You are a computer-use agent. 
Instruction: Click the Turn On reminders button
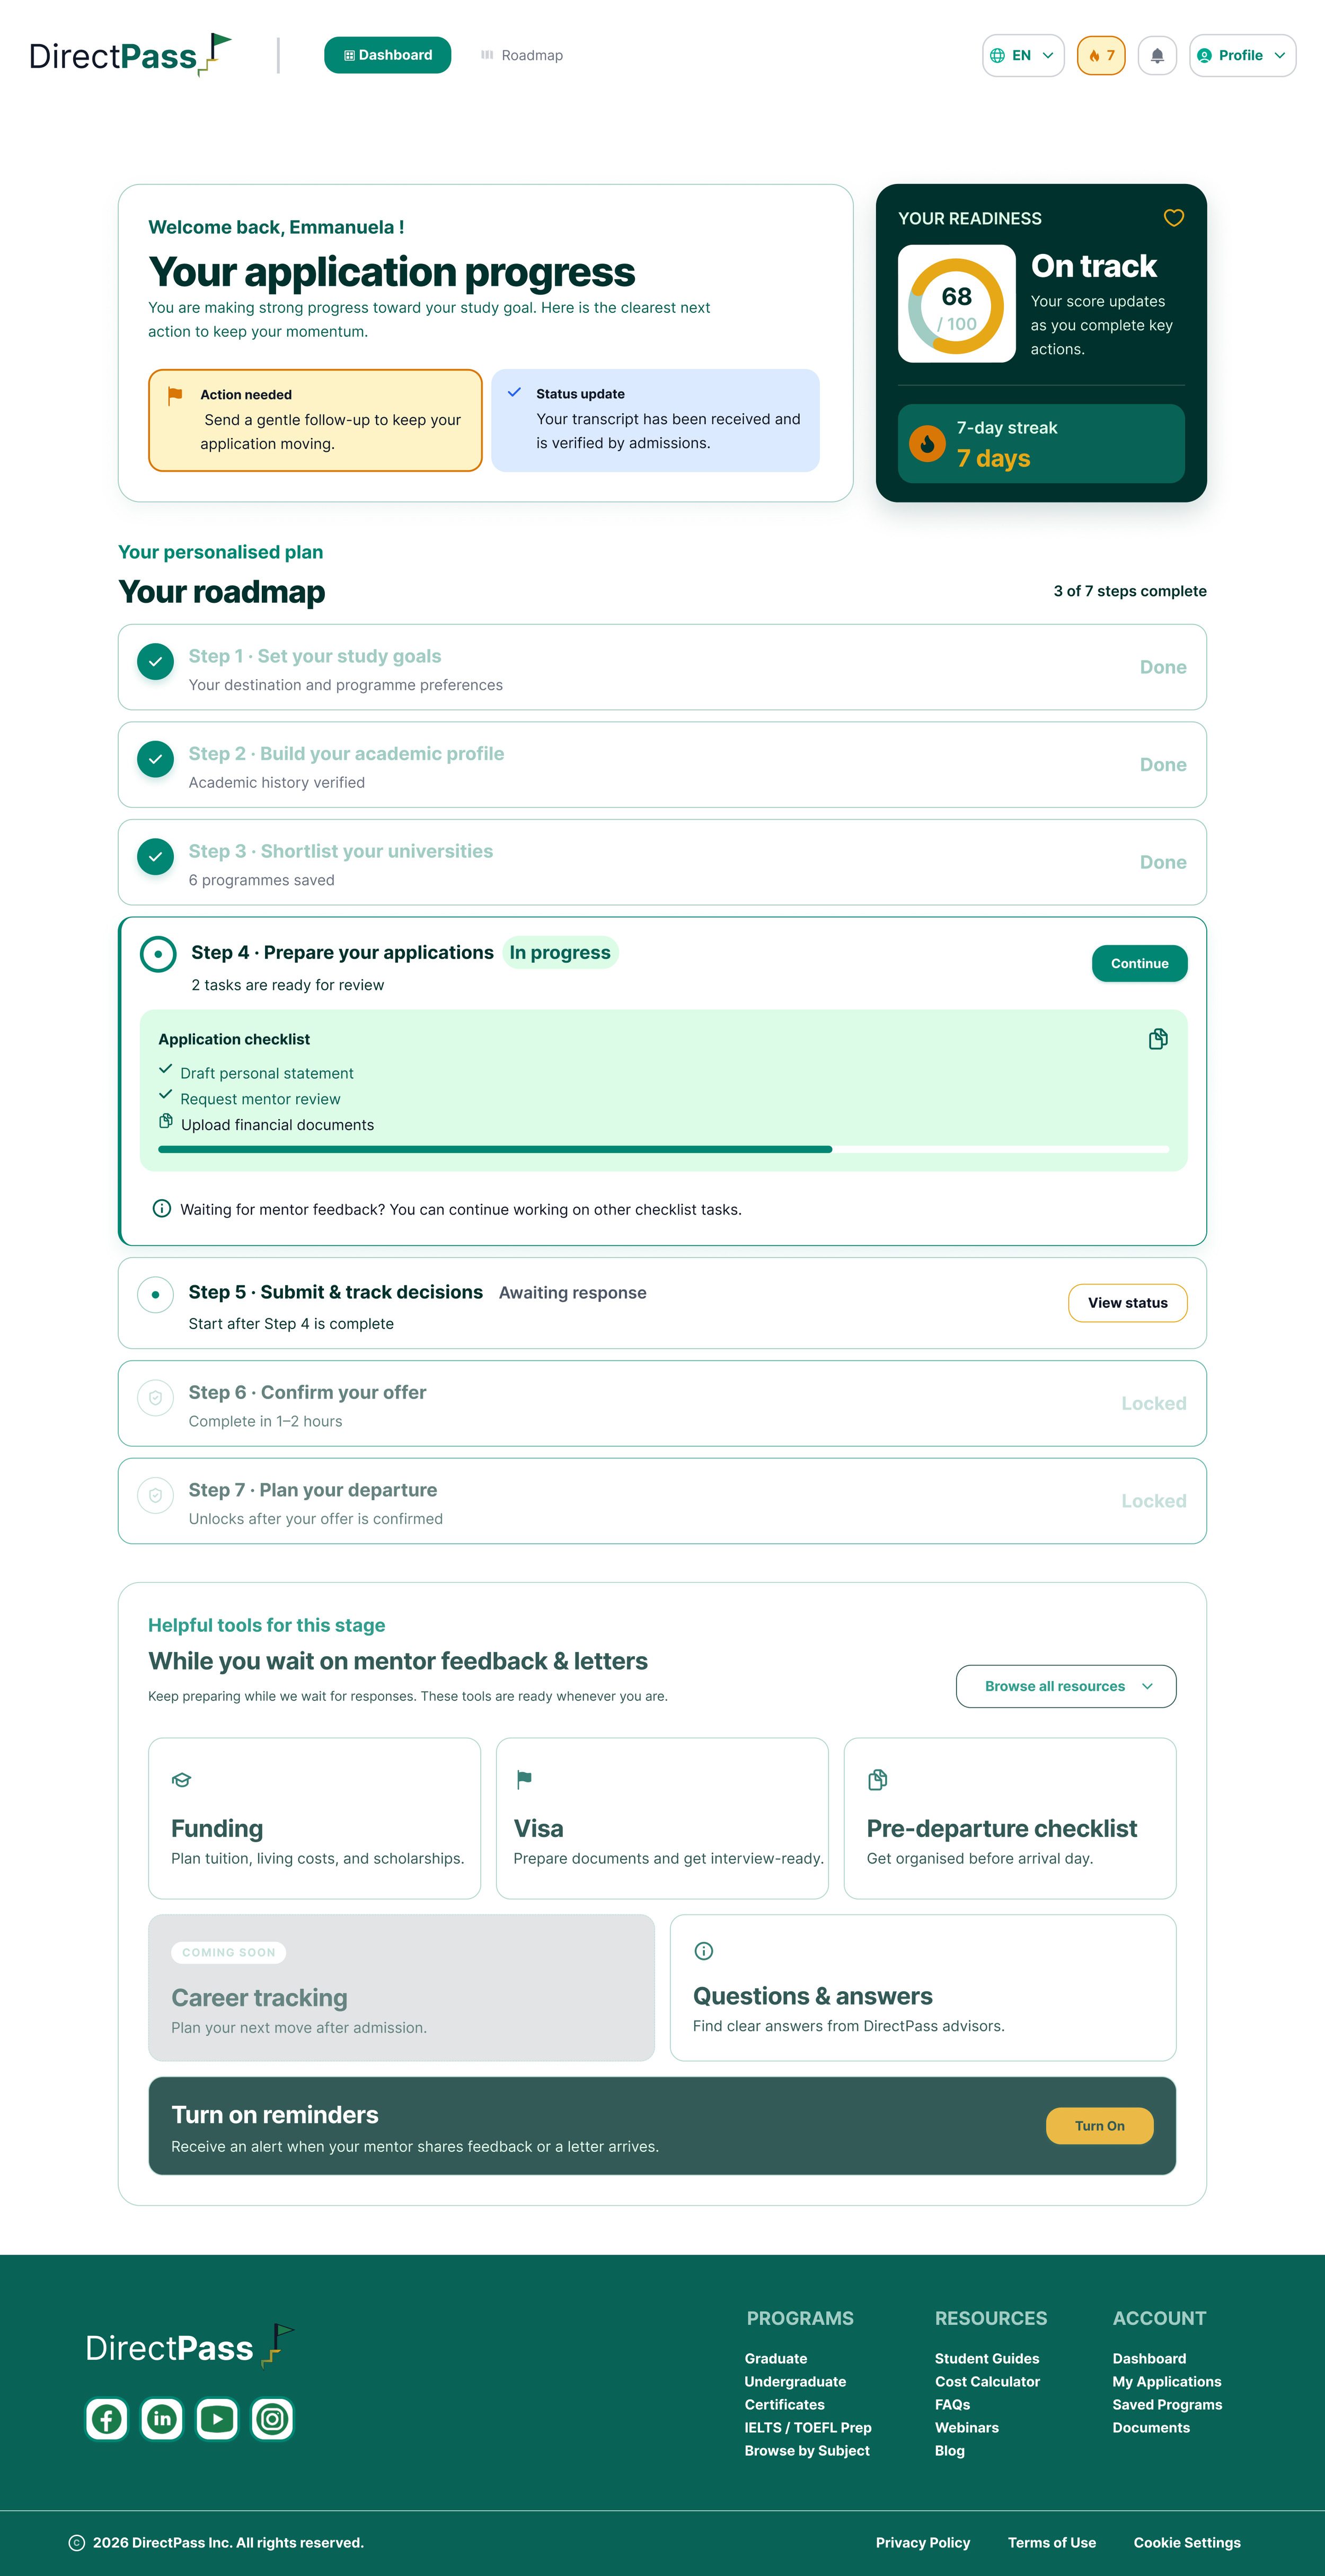(x=1100, y=2126)
